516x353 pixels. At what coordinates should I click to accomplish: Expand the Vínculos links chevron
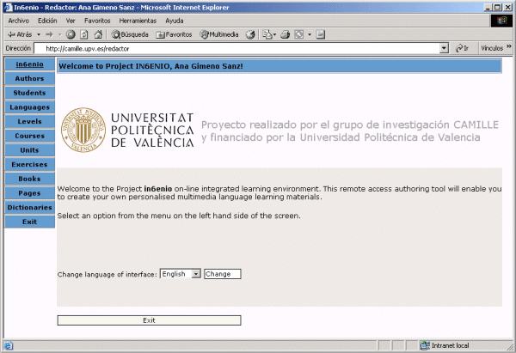click(x=509, y=46)
